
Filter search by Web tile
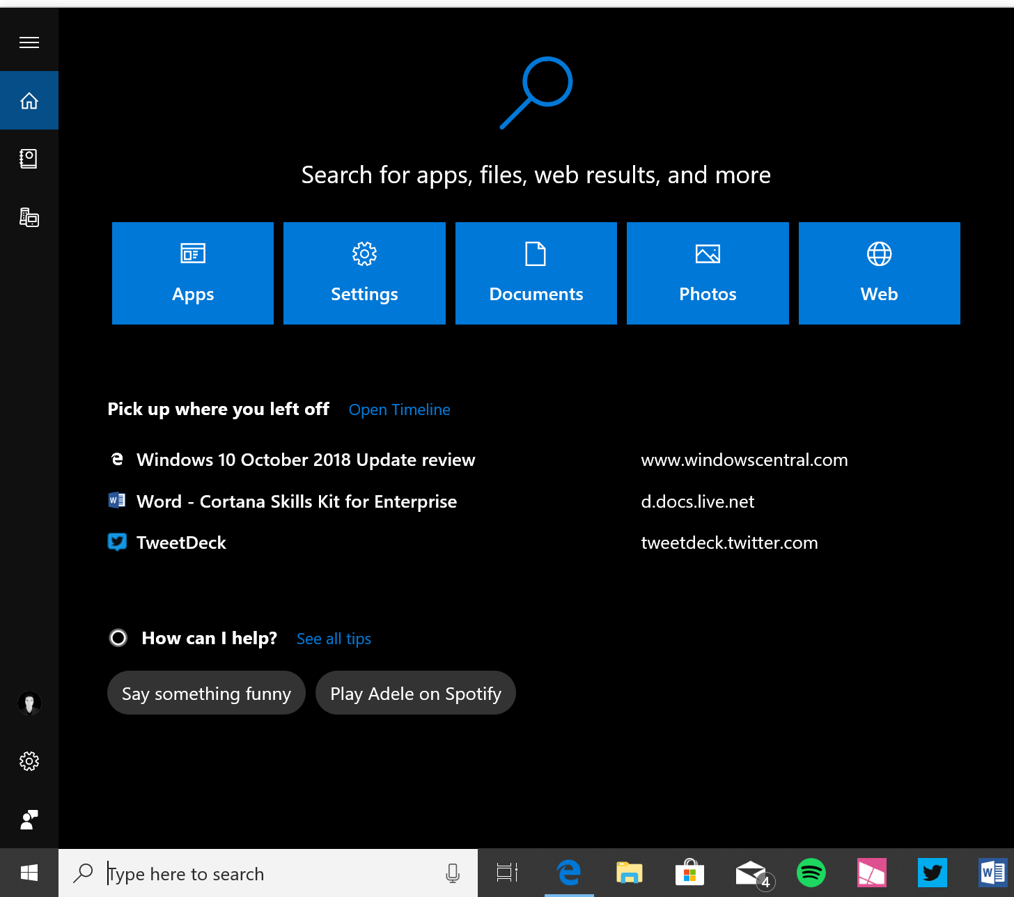(x=880, y=273)
